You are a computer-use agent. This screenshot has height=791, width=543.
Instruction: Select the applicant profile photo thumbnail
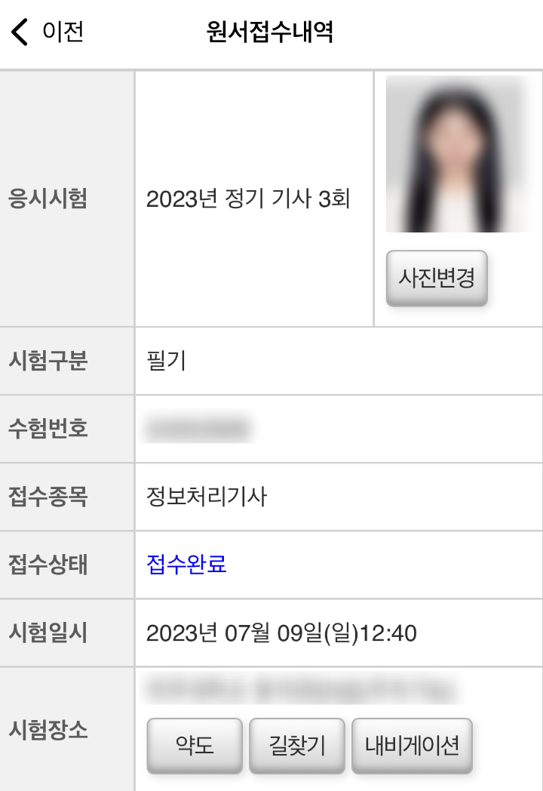click(457, 154)
